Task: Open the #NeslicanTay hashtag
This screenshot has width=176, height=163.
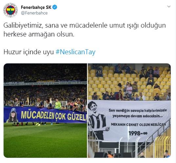Action: [x=76, y=52]
